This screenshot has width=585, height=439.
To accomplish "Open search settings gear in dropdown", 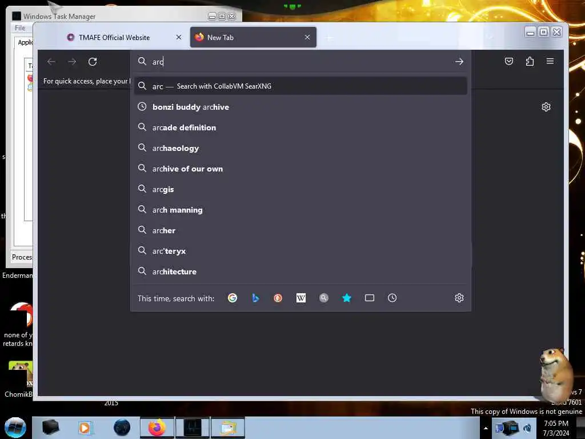I will pos(459,298).
